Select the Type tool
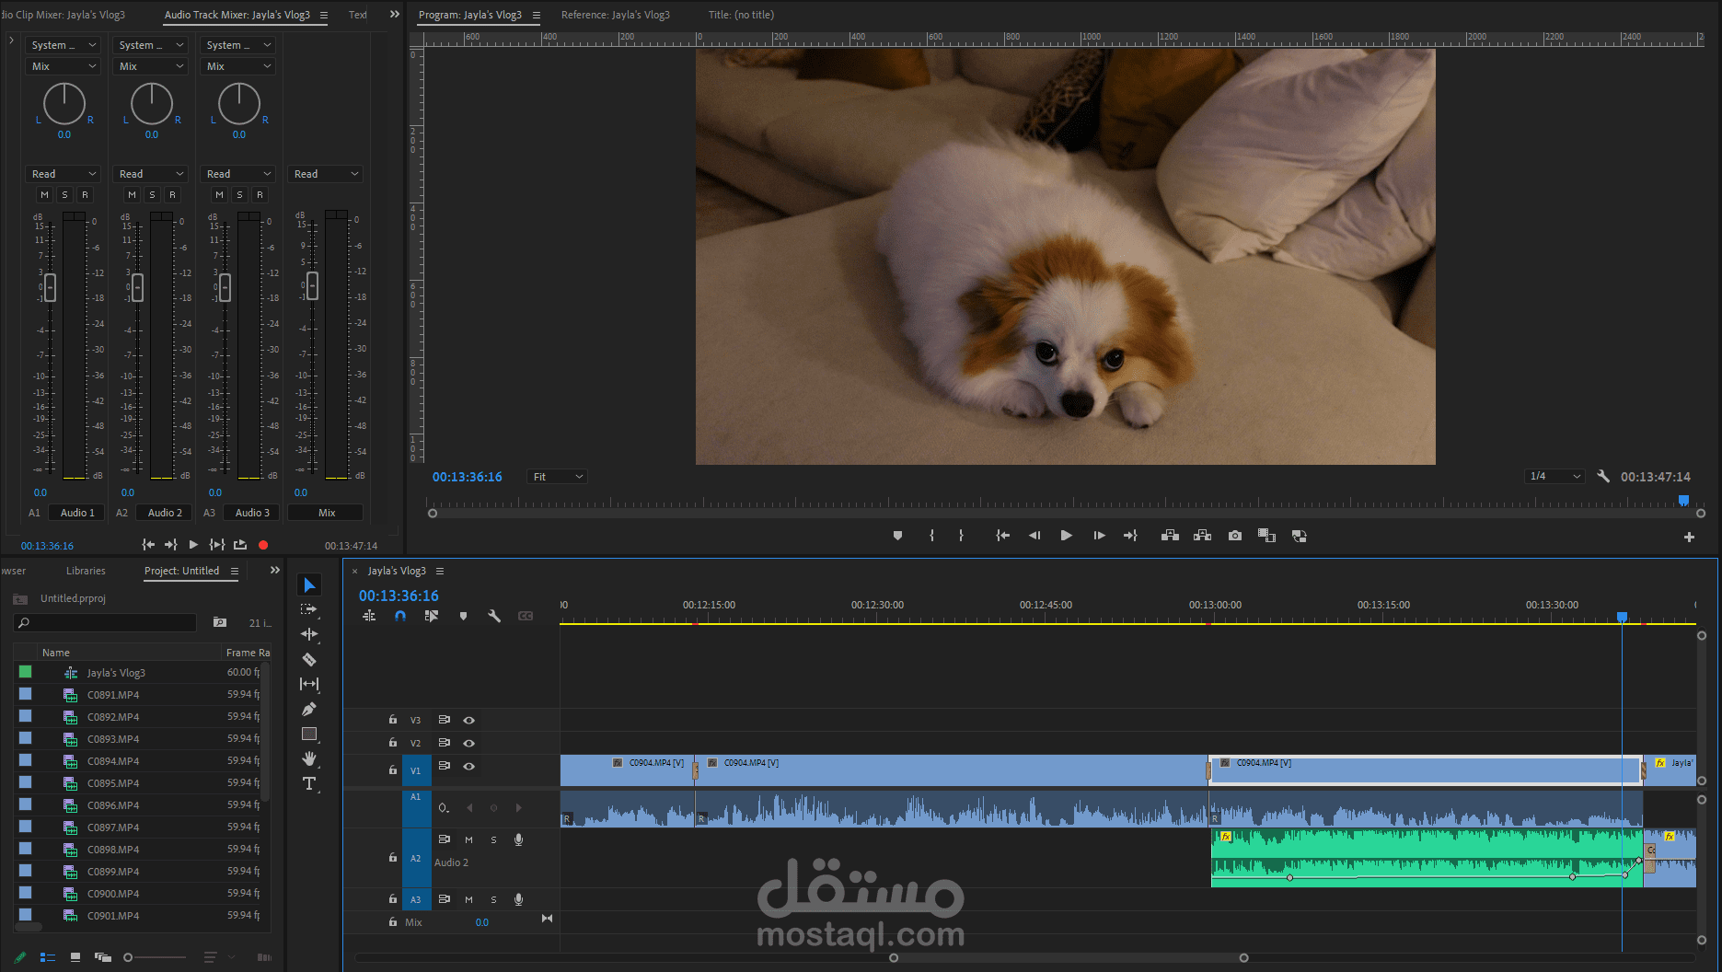The width and height of the screenshot is (1722, 972). click(309, 783)
